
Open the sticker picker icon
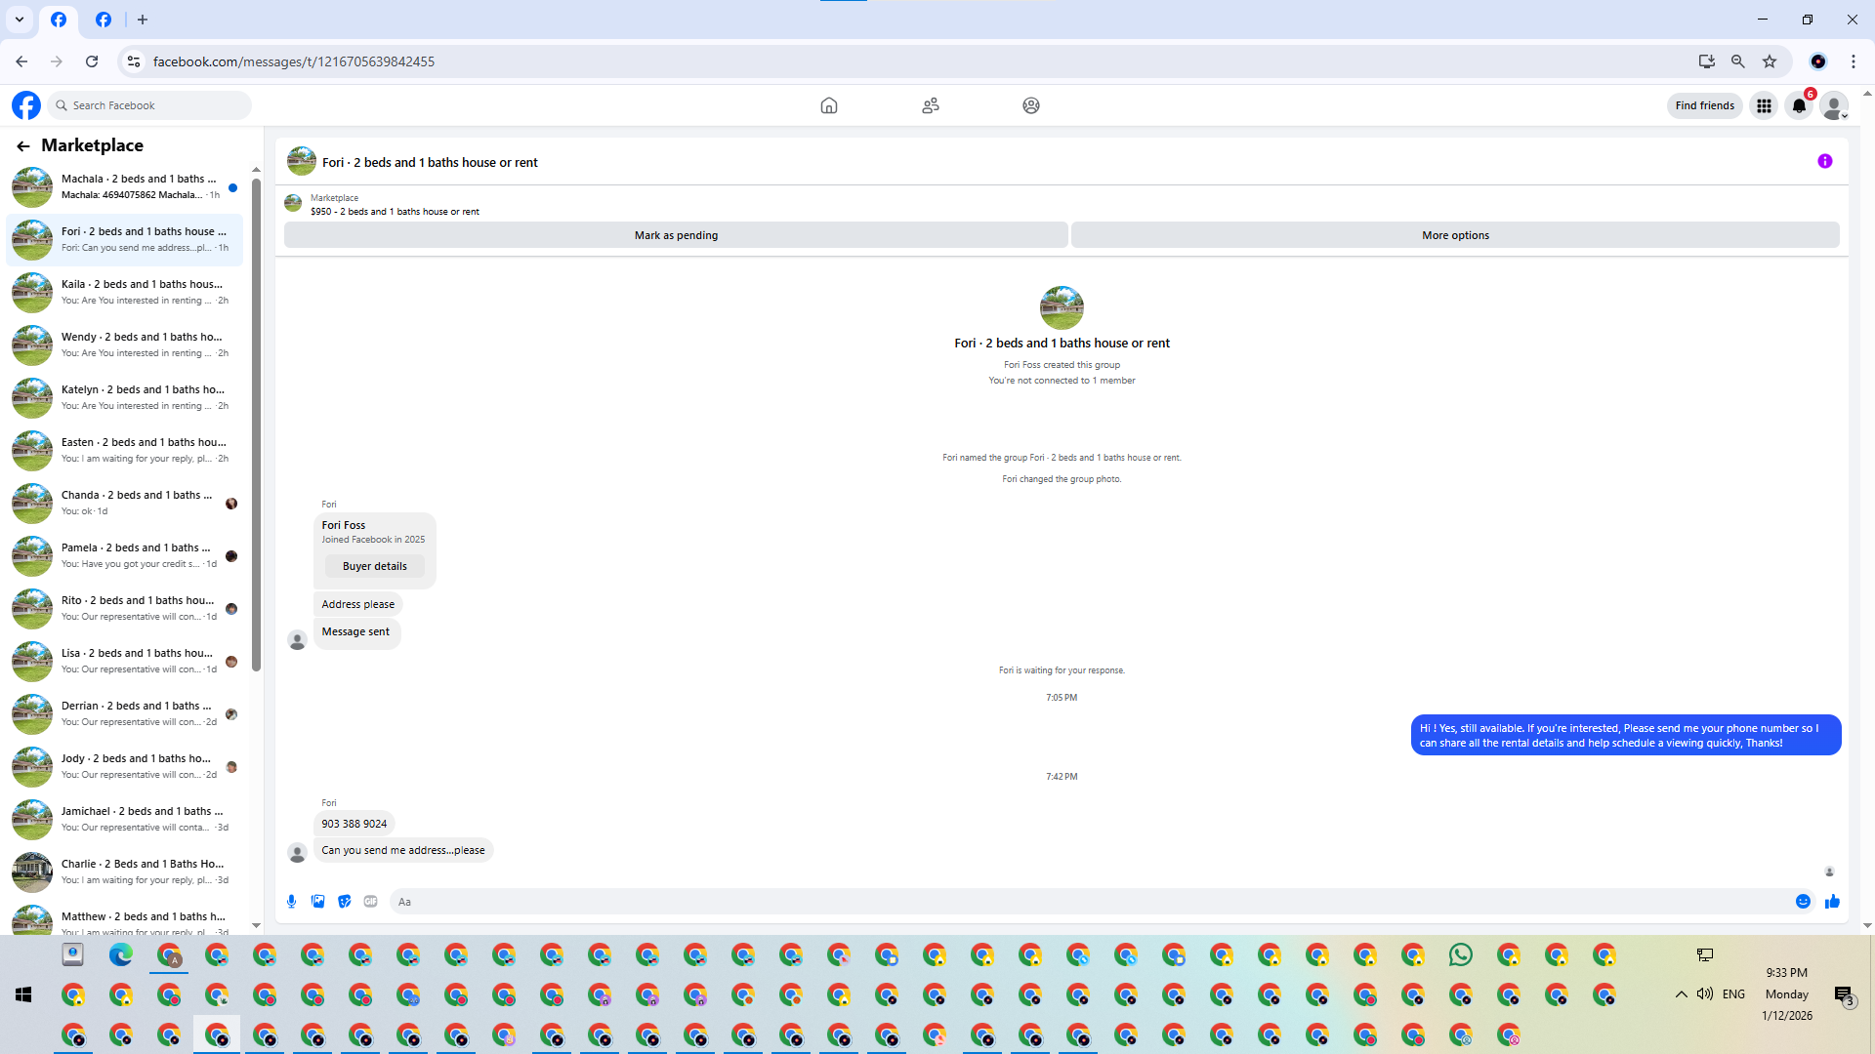click(x=344, y=902)
